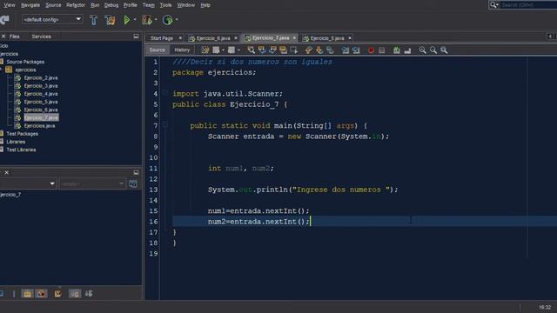Start macro recording with red circle icon

tap(371, 50)
